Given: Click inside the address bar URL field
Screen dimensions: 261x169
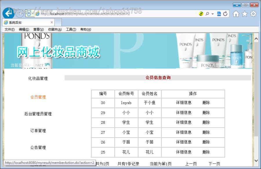Looking at the screenshot, I should pos(116,13).
